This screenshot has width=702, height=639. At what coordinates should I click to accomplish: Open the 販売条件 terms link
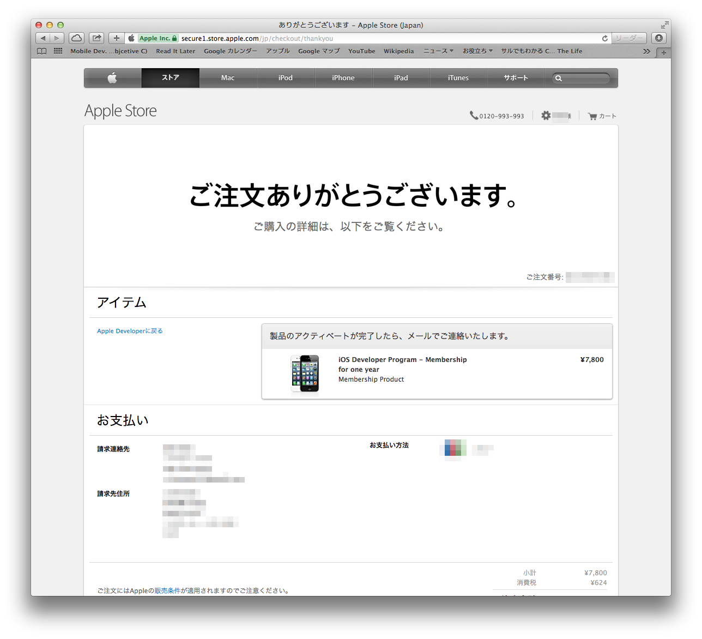point(167,590)
